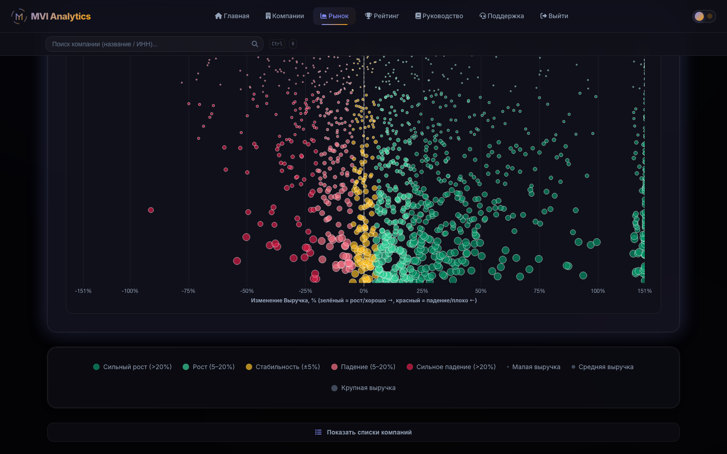This screenshot has width=727, height=454.
Task: Click the MVI Analytics logo icon
Action: [x=19, y=16]
